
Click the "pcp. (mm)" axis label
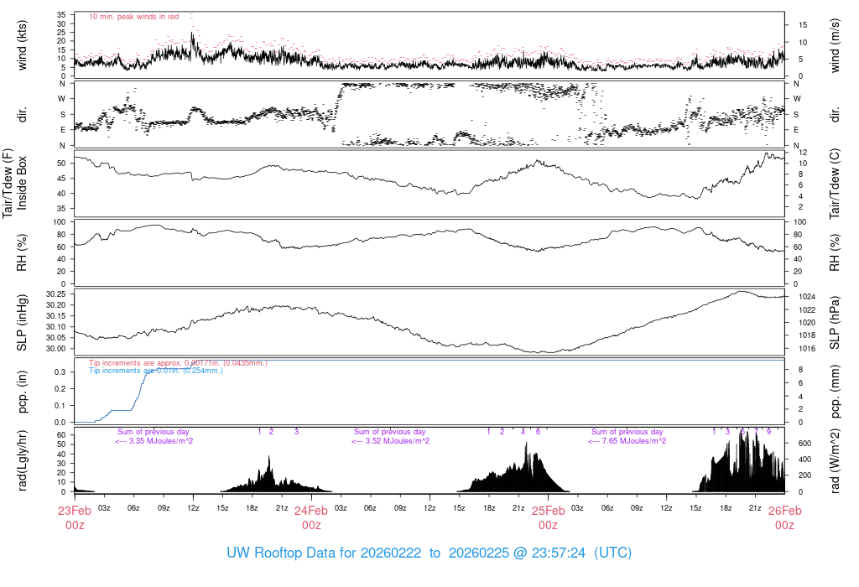[x=835, y=391]
